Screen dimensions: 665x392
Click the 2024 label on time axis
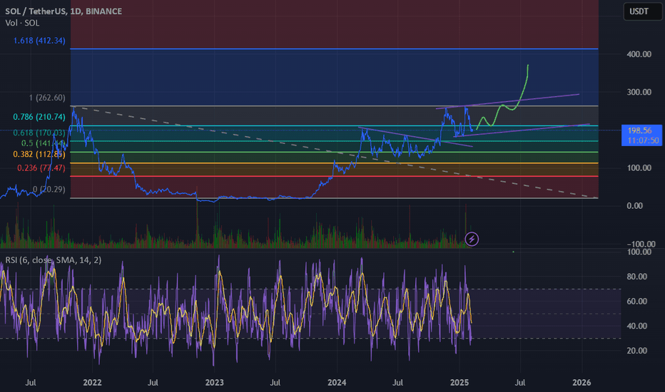click(x=337, y=383)
